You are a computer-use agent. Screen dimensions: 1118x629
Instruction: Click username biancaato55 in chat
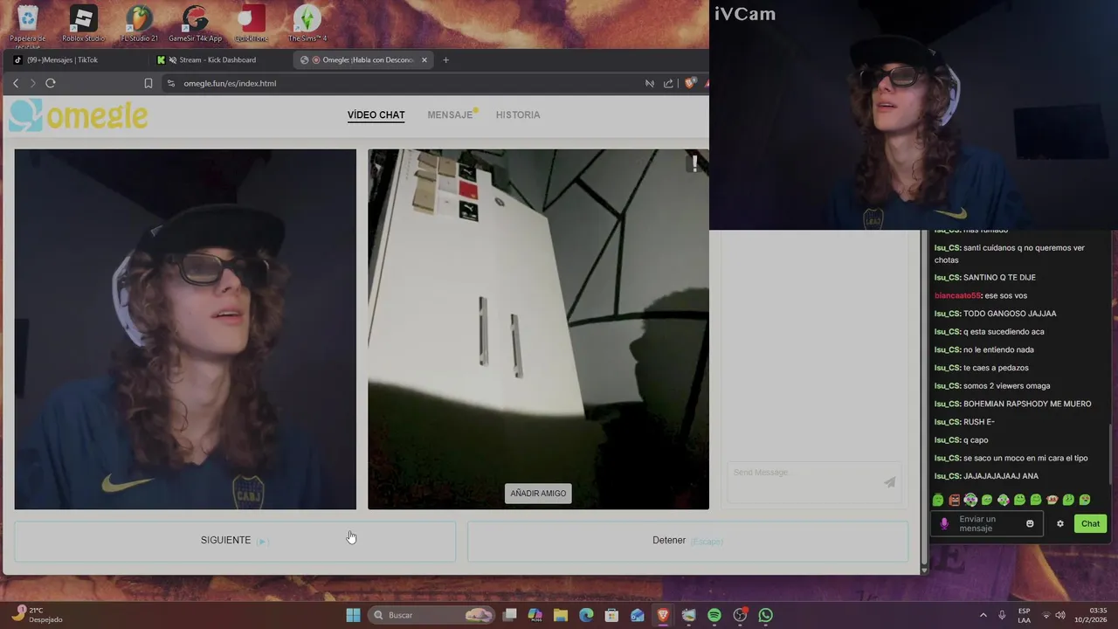(x=957, y=295)
